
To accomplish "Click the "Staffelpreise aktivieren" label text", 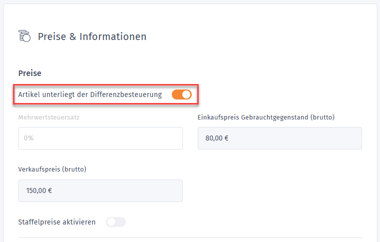I will pos(57,222).
